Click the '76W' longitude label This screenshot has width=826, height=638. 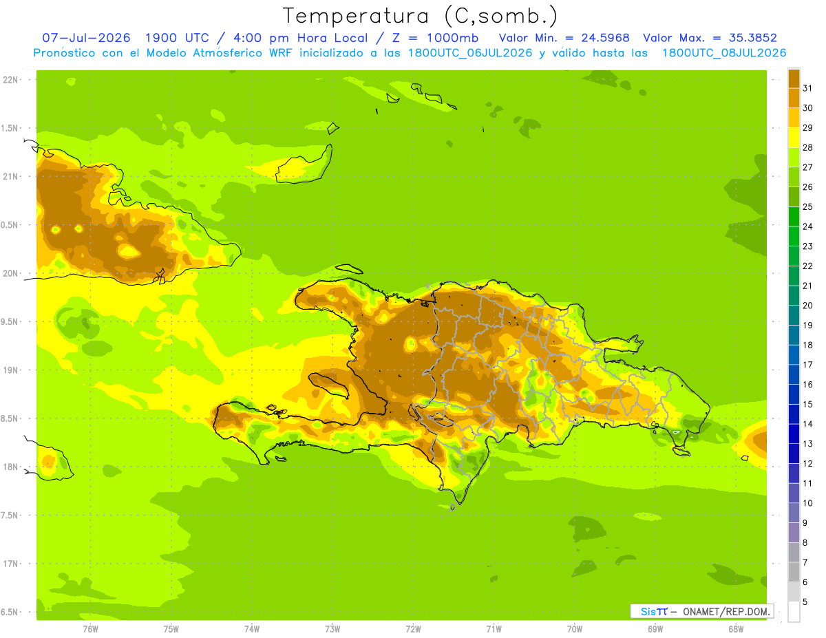coord(90,629)
